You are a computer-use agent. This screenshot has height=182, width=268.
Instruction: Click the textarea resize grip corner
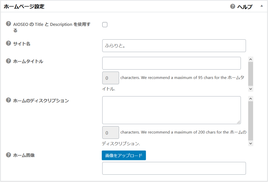[x=238, y=122]
